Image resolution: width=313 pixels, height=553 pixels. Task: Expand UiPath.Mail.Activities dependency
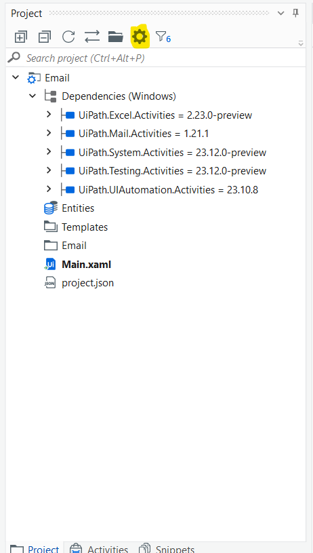49,133
